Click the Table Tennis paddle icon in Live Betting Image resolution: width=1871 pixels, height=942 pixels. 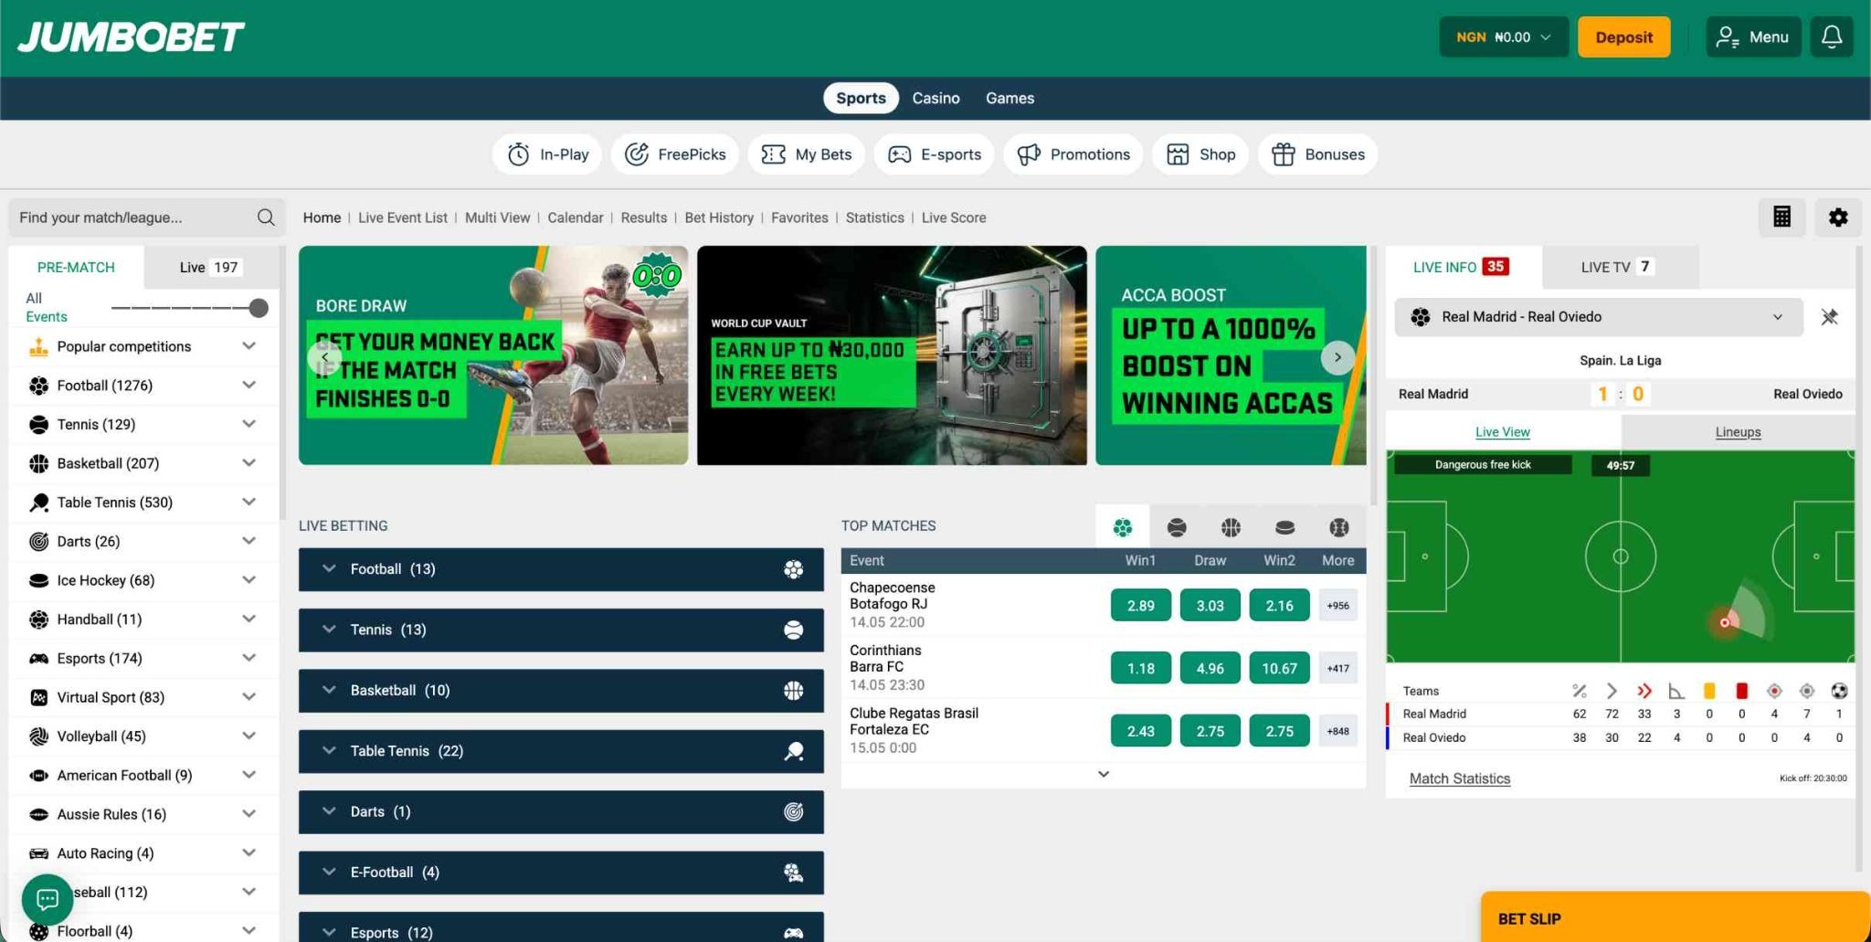pos(793,751)
